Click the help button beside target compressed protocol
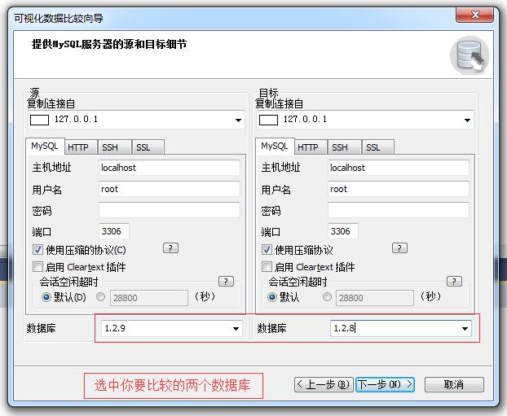Viewport: 507px width, 416px height. coord(399,248)
